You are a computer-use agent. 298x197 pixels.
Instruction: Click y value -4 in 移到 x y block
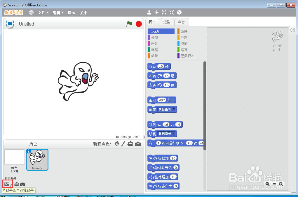[178, 125]
